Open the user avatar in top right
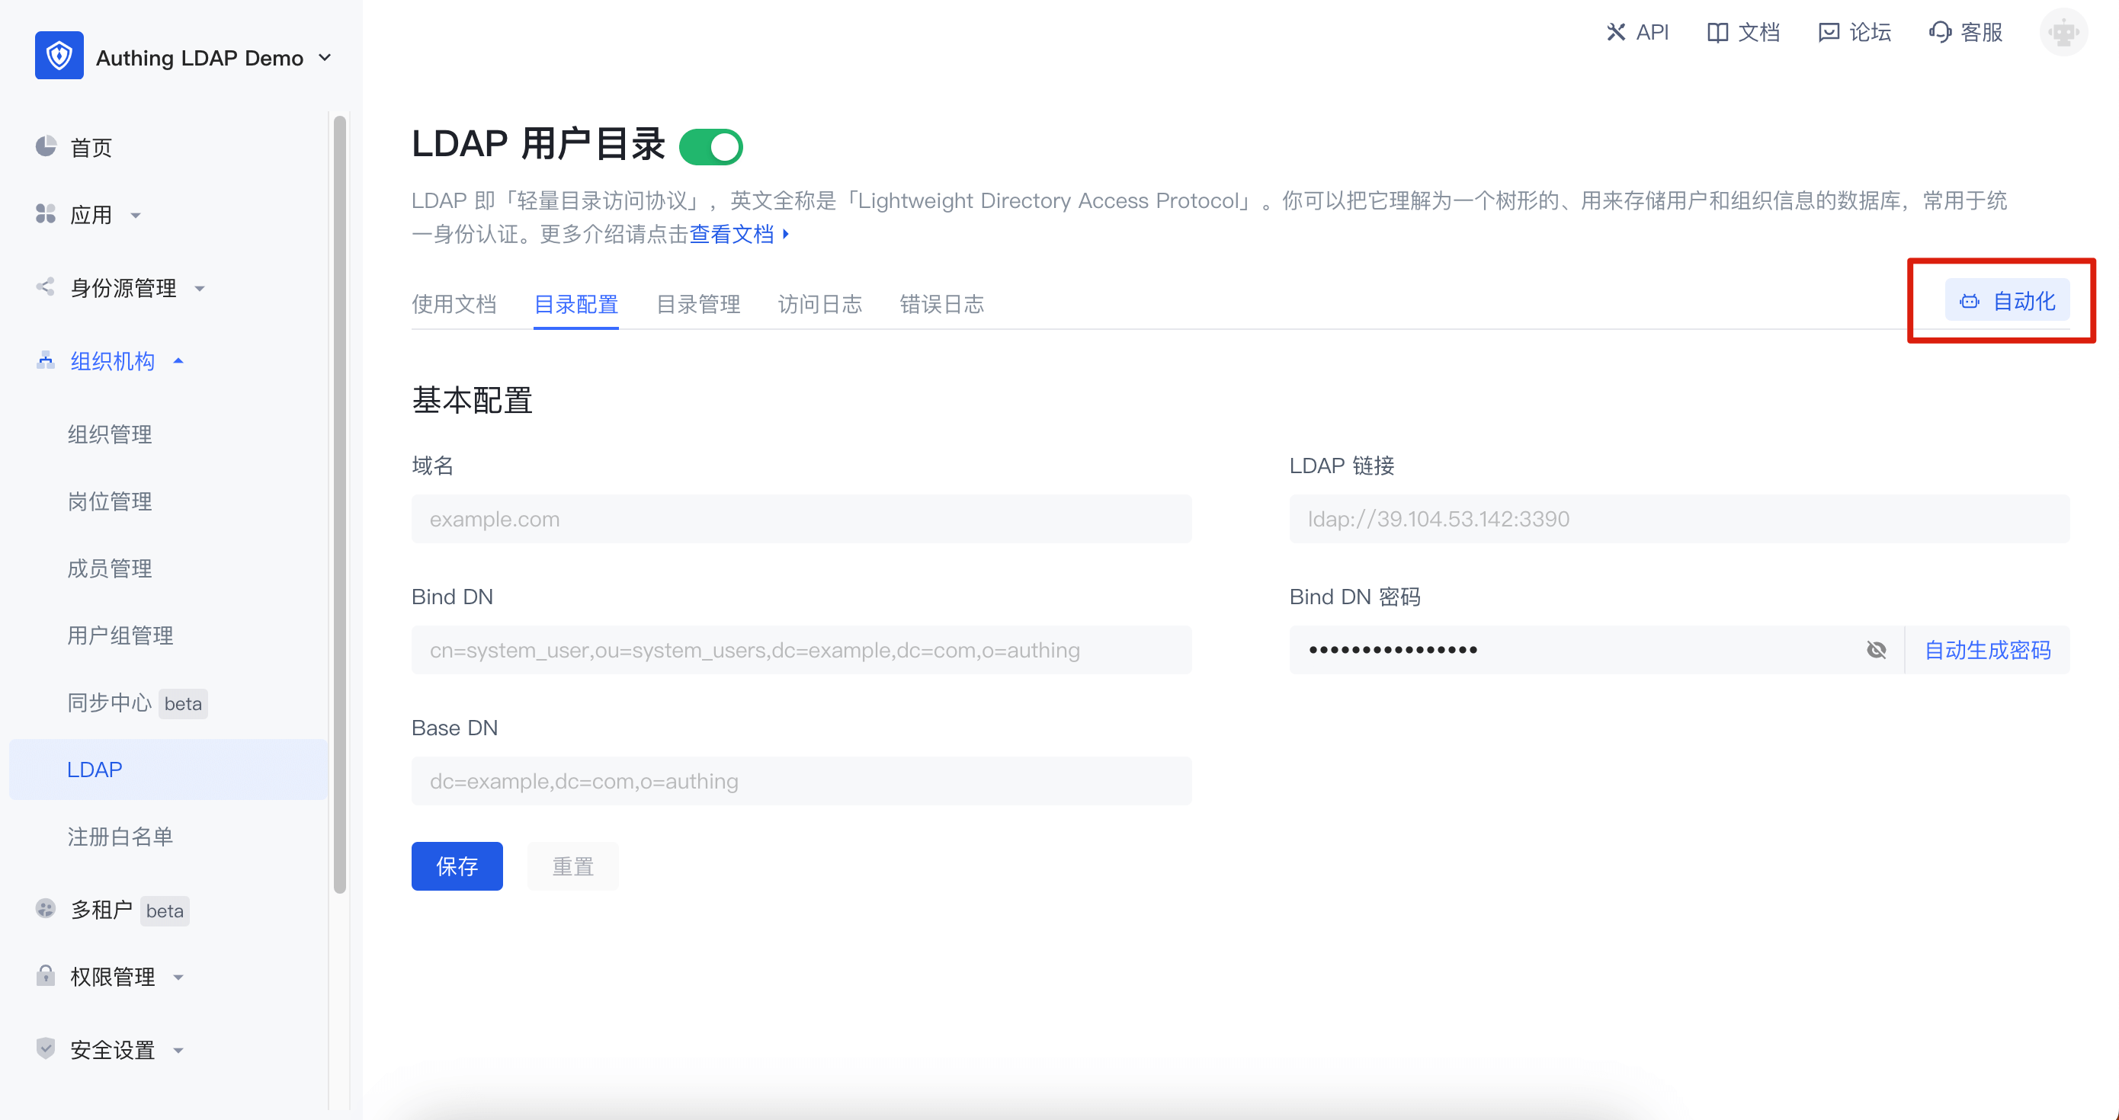 pos(2063,32)
